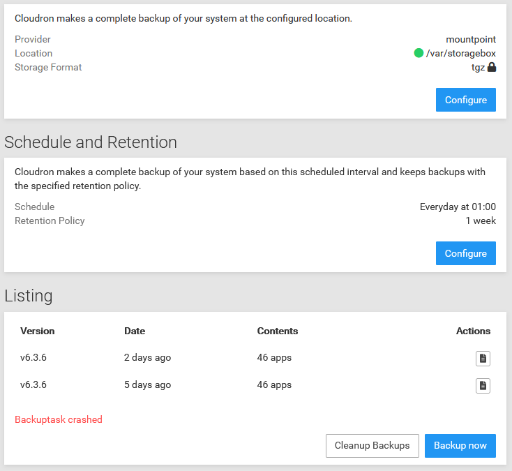This screenshot has height=471, width=512.
Task: Select the 'Backuptask crashed' error message
Action: coord(59,419)
